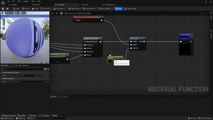The height and width of the screenshot is (120, 213).
Task: Click the Platform Stats button
Action: pyautogui.click(x=130, y=9)
